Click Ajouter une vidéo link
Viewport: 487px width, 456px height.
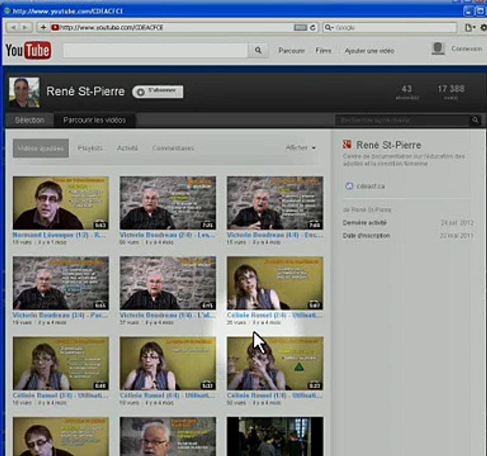click(x=369, y=51)
